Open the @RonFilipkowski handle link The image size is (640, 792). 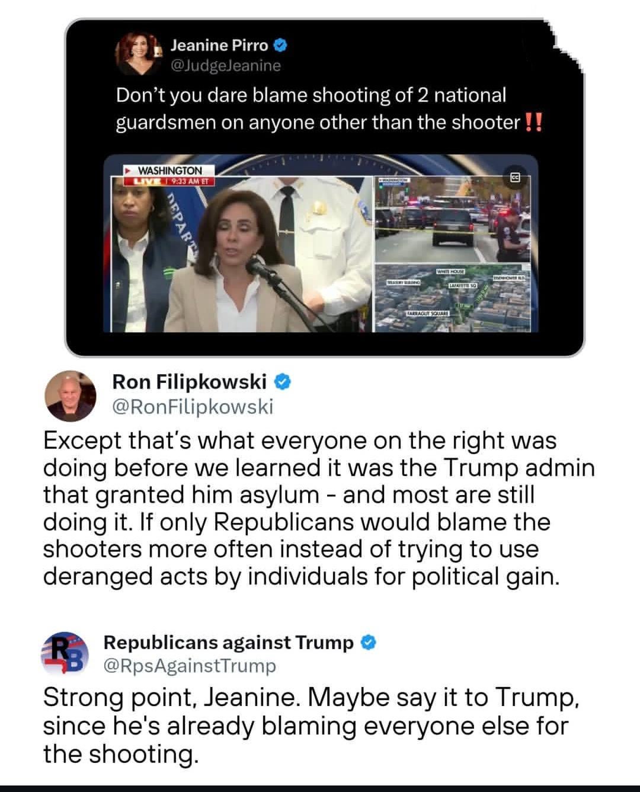click(x=193, y=406)
